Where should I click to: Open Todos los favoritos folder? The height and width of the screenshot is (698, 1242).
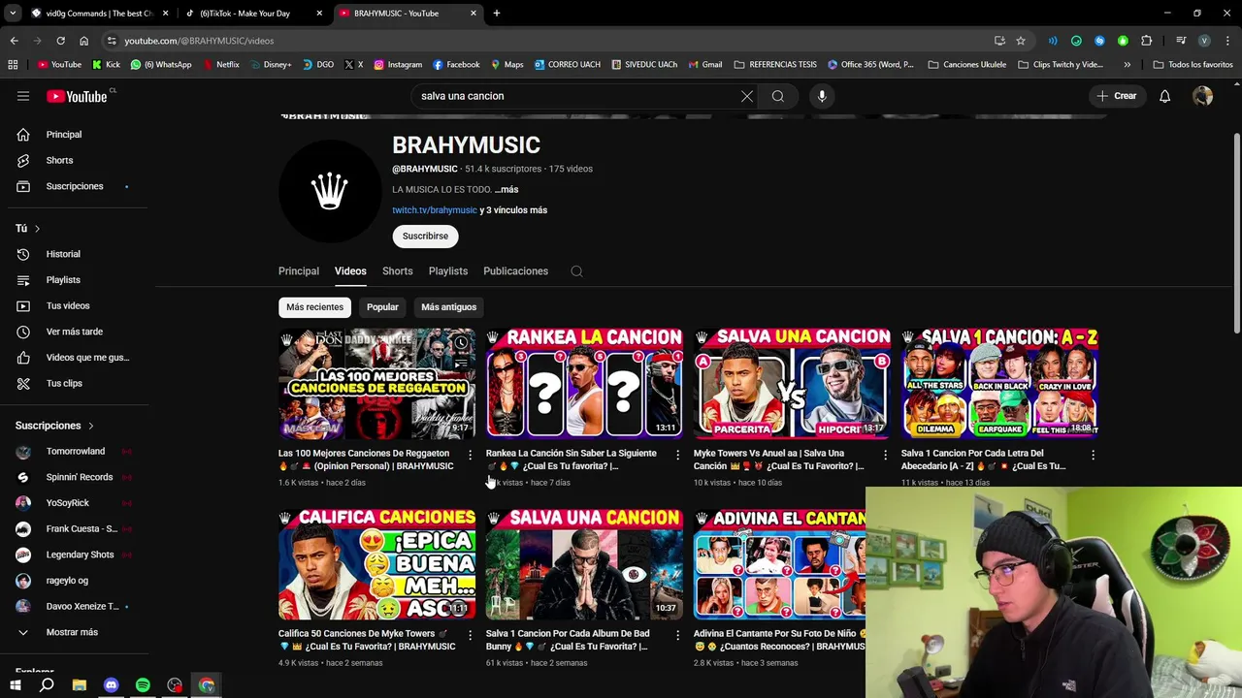click(x=1193, y=65)
